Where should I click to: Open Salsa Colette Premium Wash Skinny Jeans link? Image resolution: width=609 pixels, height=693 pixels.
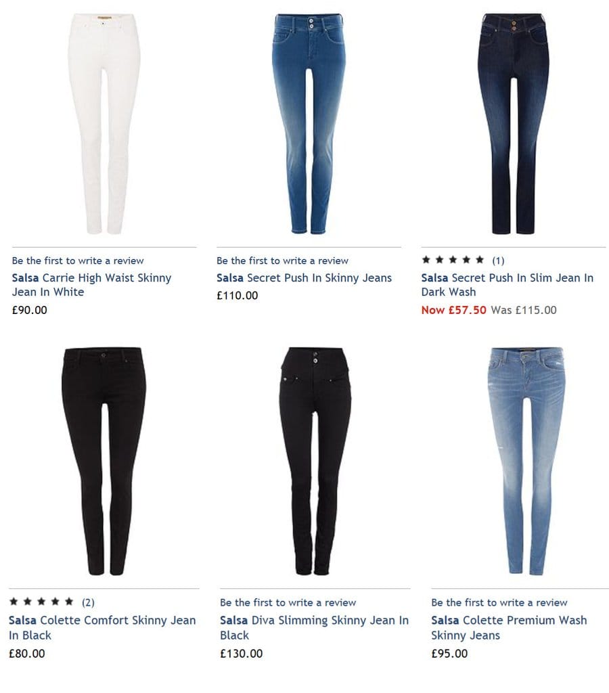[509, 627]
